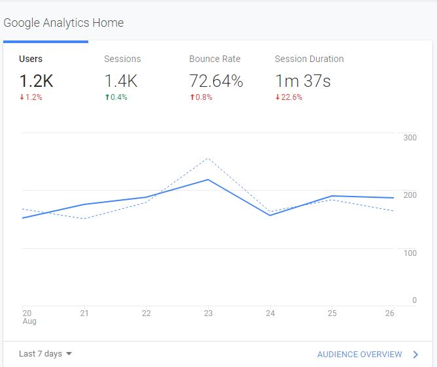The width and height of the screenshot is (437, 367).
Task: Click the red 1.2% users change
Action: tap(31, 97)
